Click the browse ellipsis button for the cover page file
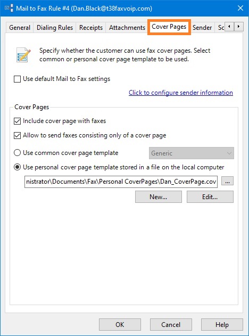This screenshot has width=249, height=336. 227,181
